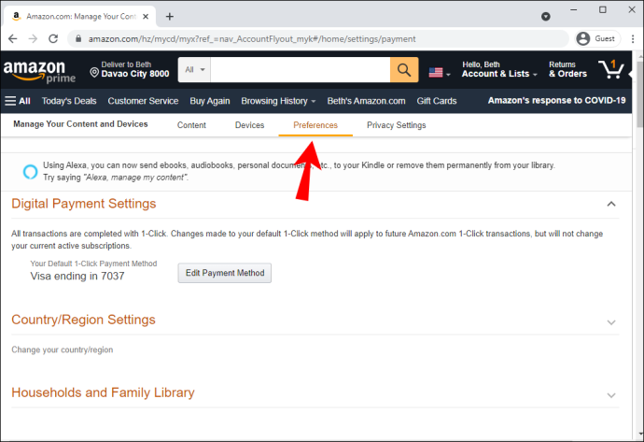The height and width of the screenshot is (442, 644).
Task: Click the browser address bar URL
Action: pos(252,38)
